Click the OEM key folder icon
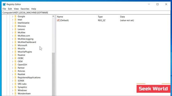The width and height of the screenshot is (172, 96). (16, 61)
